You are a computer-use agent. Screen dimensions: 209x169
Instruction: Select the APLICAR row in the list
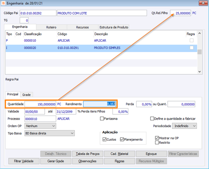pos(101,41)
